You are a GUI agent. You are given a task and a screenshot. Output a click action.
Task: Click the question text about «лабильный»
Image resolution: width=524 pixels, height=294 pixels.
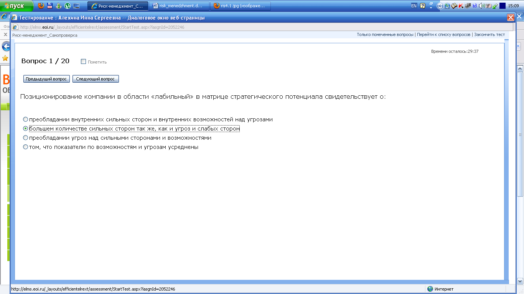[203, 97]
